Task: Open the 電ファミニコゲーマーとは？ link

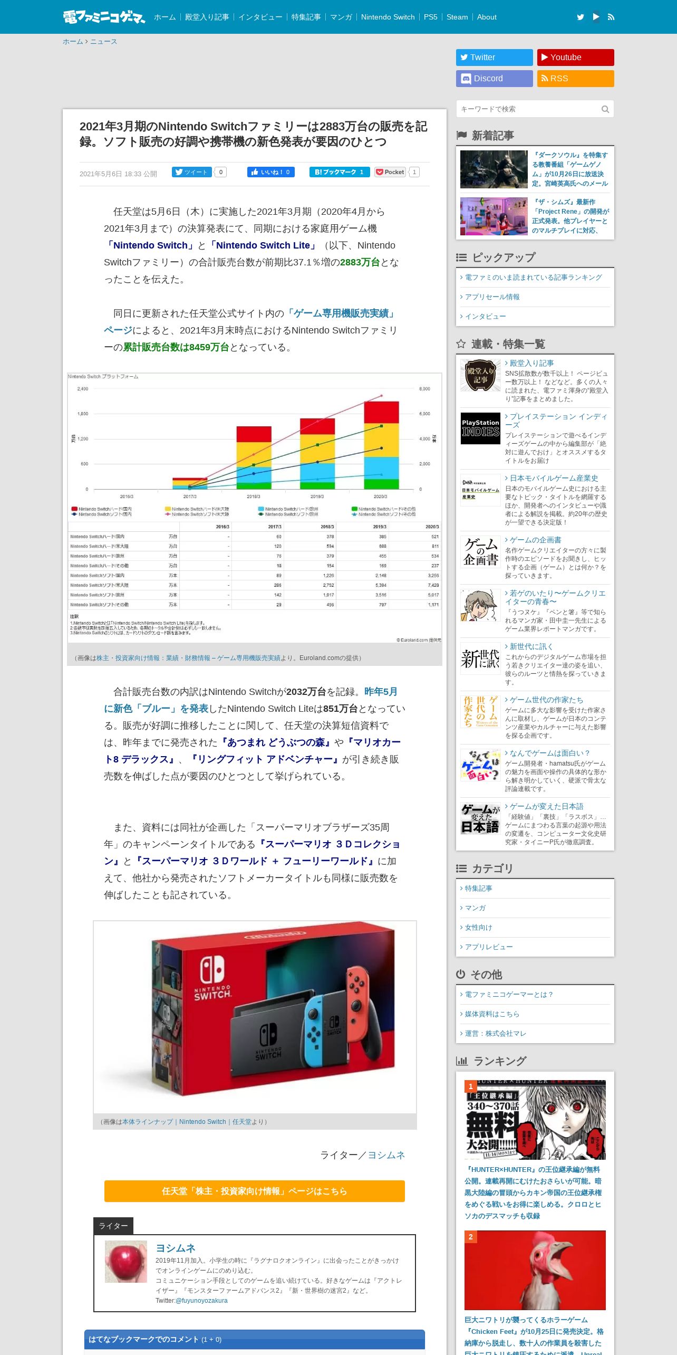Action: point(509,995)
